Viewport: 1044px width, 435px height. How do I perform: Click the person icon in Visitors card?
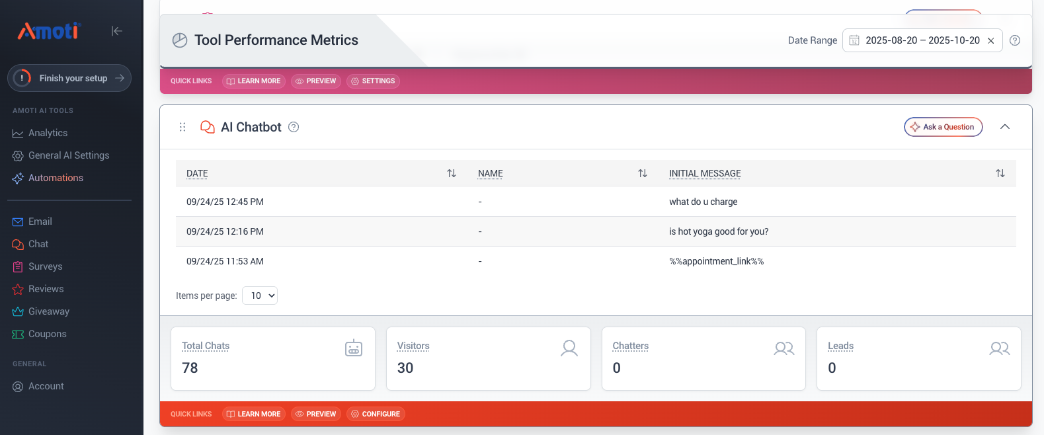[x=569, y=348]
